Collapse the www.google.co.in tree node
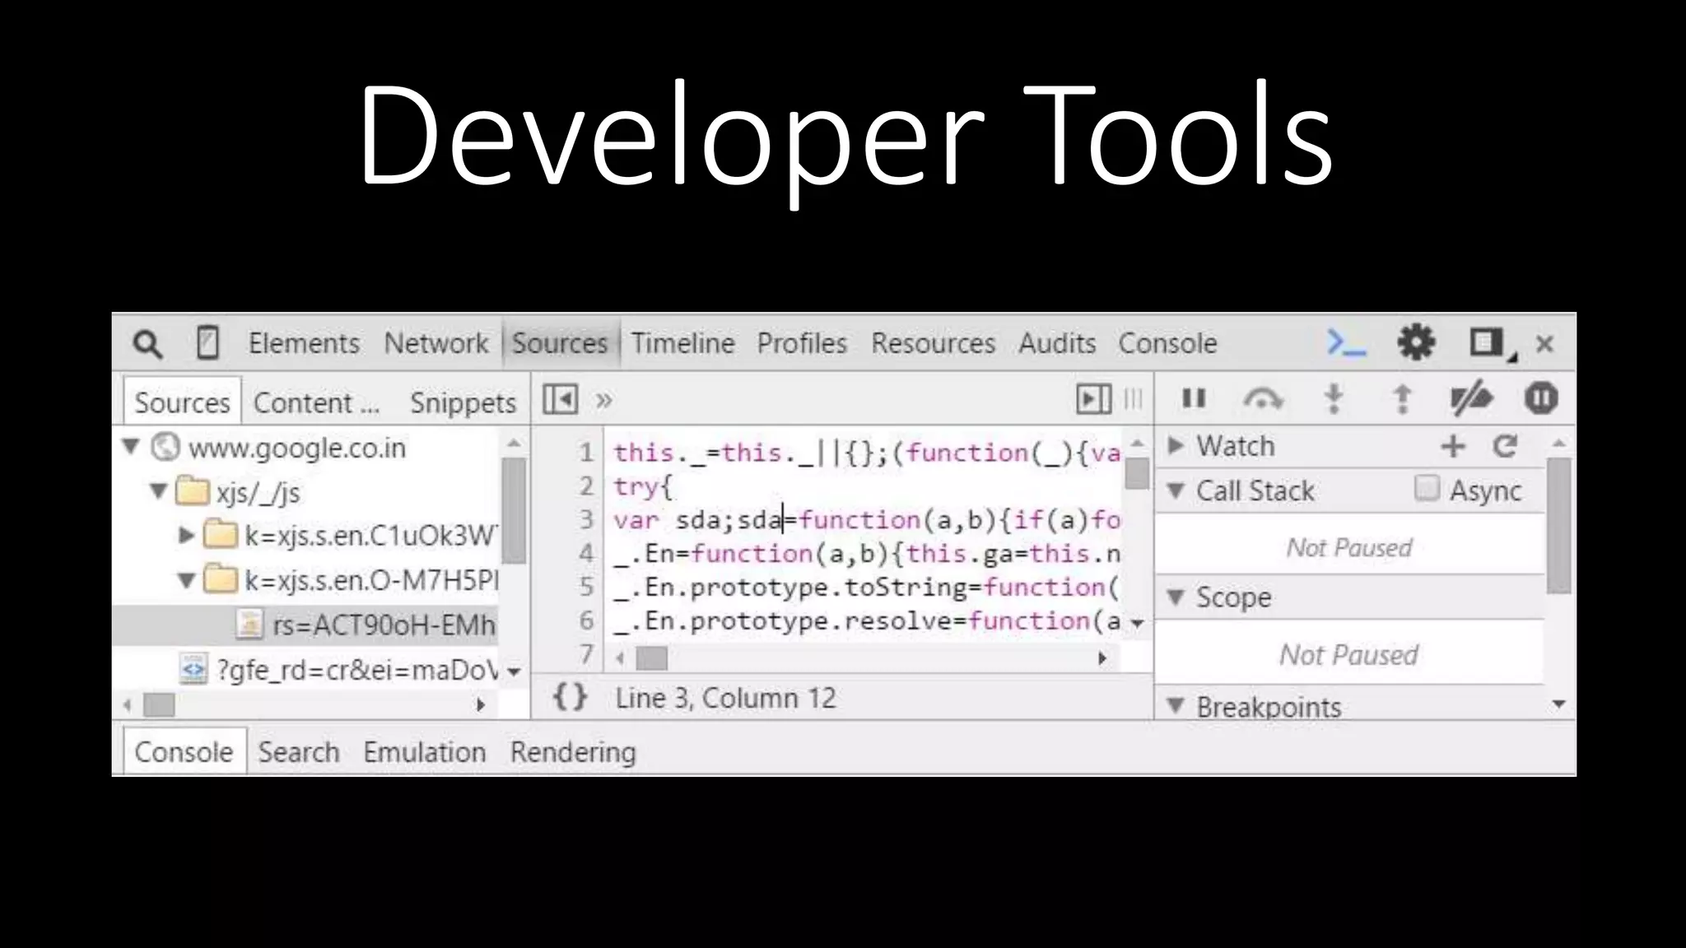 point(130,447)
